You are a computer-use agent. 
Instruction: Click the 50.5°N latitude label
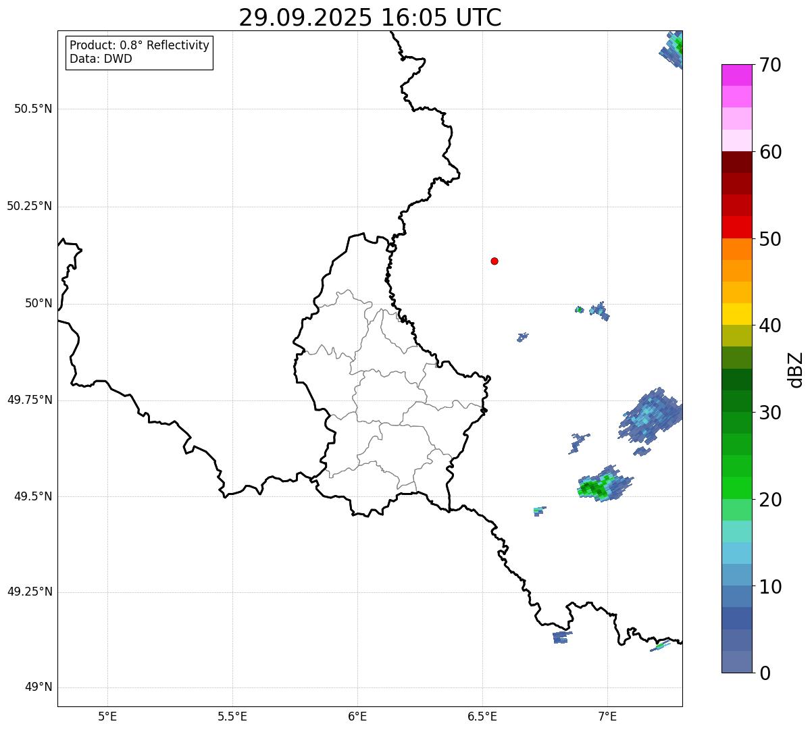pyautogui.click(x=33, y=109)
